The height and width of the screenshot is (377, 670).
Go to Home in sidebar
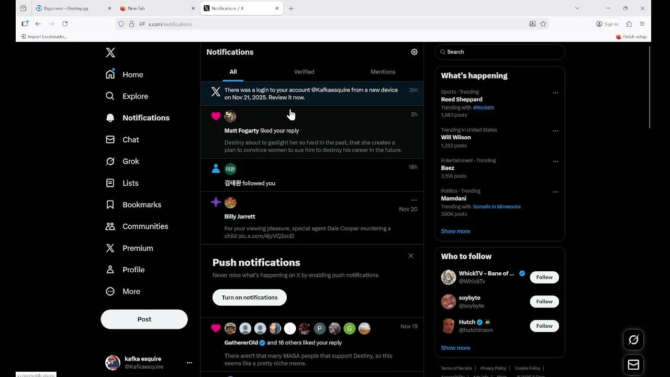pyautogui.click(x=124, y=74)
